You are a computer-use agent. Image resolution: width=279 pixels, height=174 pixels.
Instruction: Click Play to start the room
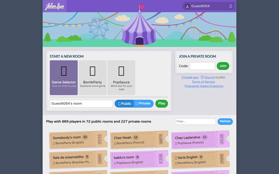pos(162,104)
